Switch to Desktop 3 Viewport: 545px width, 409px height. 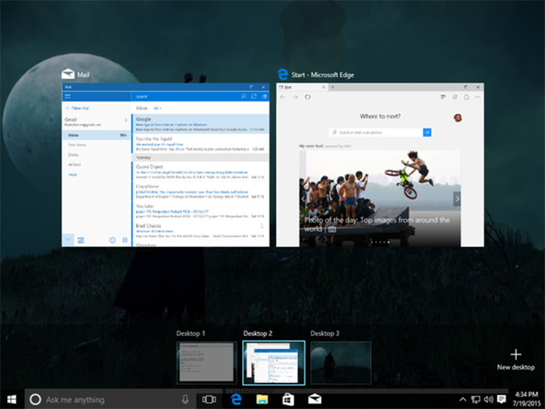pos(340,363)
